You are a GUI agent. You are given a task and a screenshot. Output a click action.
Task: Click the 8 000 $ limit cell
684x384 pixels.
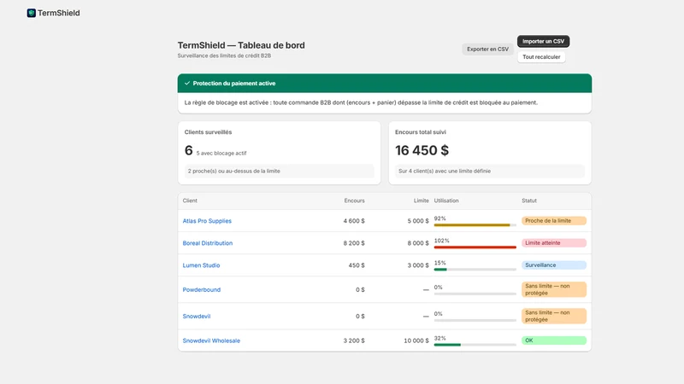pos(418,243)
